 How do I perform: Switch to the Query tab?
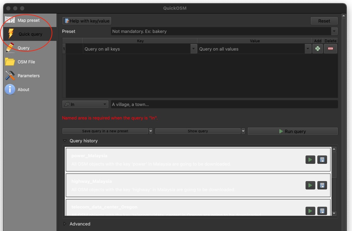[24, 48]
